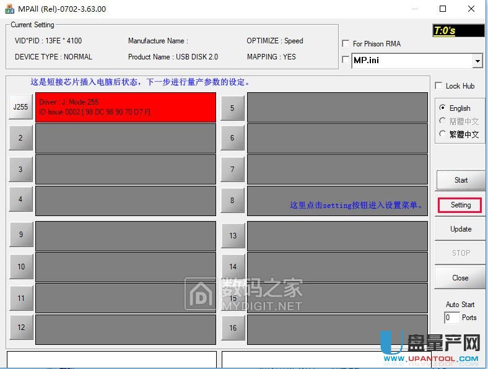The image size is (488, 369).
Task: Enable the For Phison RMA checkbox
Action: (x=346, y=43)
